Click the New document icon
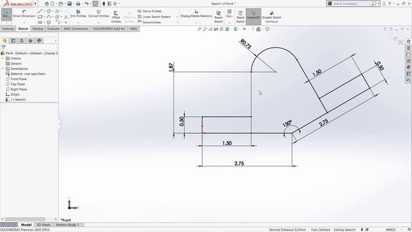Screen dimensions: 412x232 click(x=52, y=4)
